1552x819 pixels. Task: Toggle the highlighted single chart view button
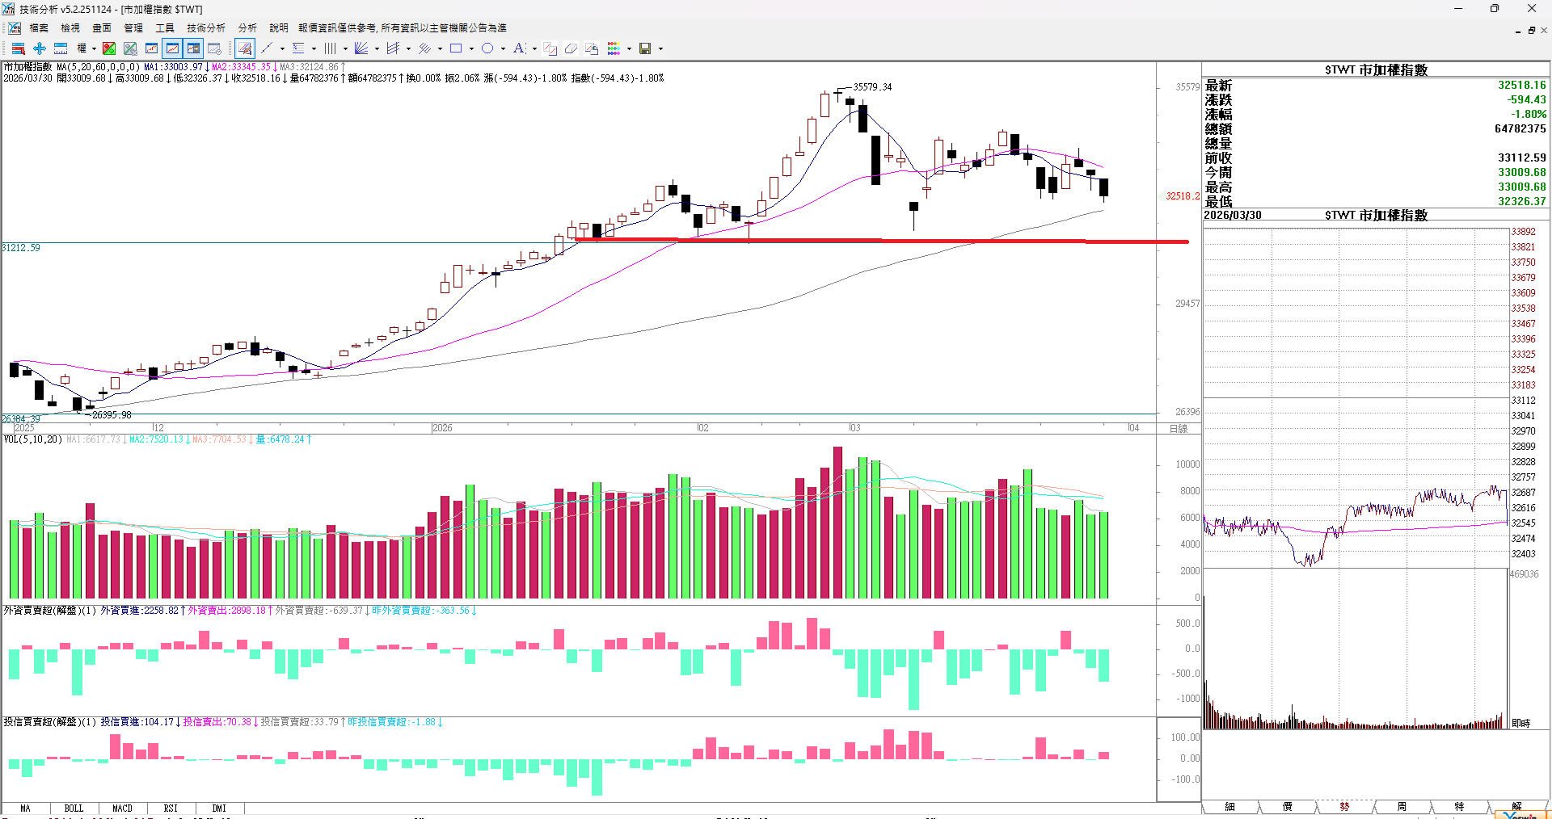pos(172,48)
